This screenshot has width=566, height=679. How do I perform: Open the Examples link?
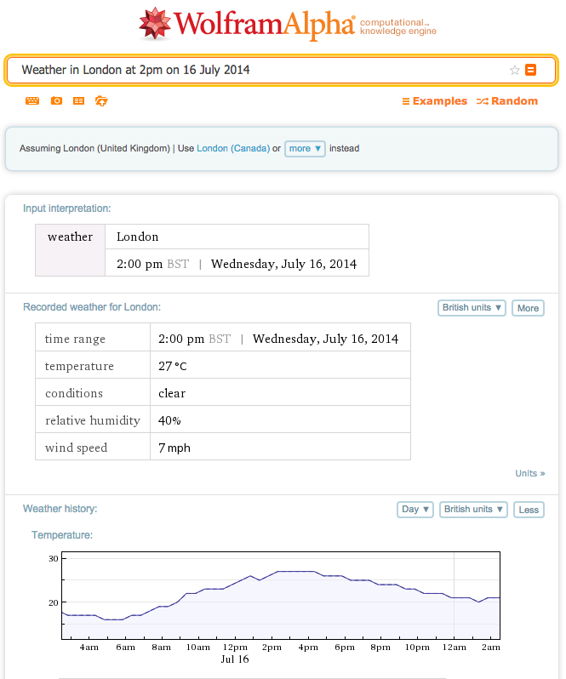coord(434,101)
